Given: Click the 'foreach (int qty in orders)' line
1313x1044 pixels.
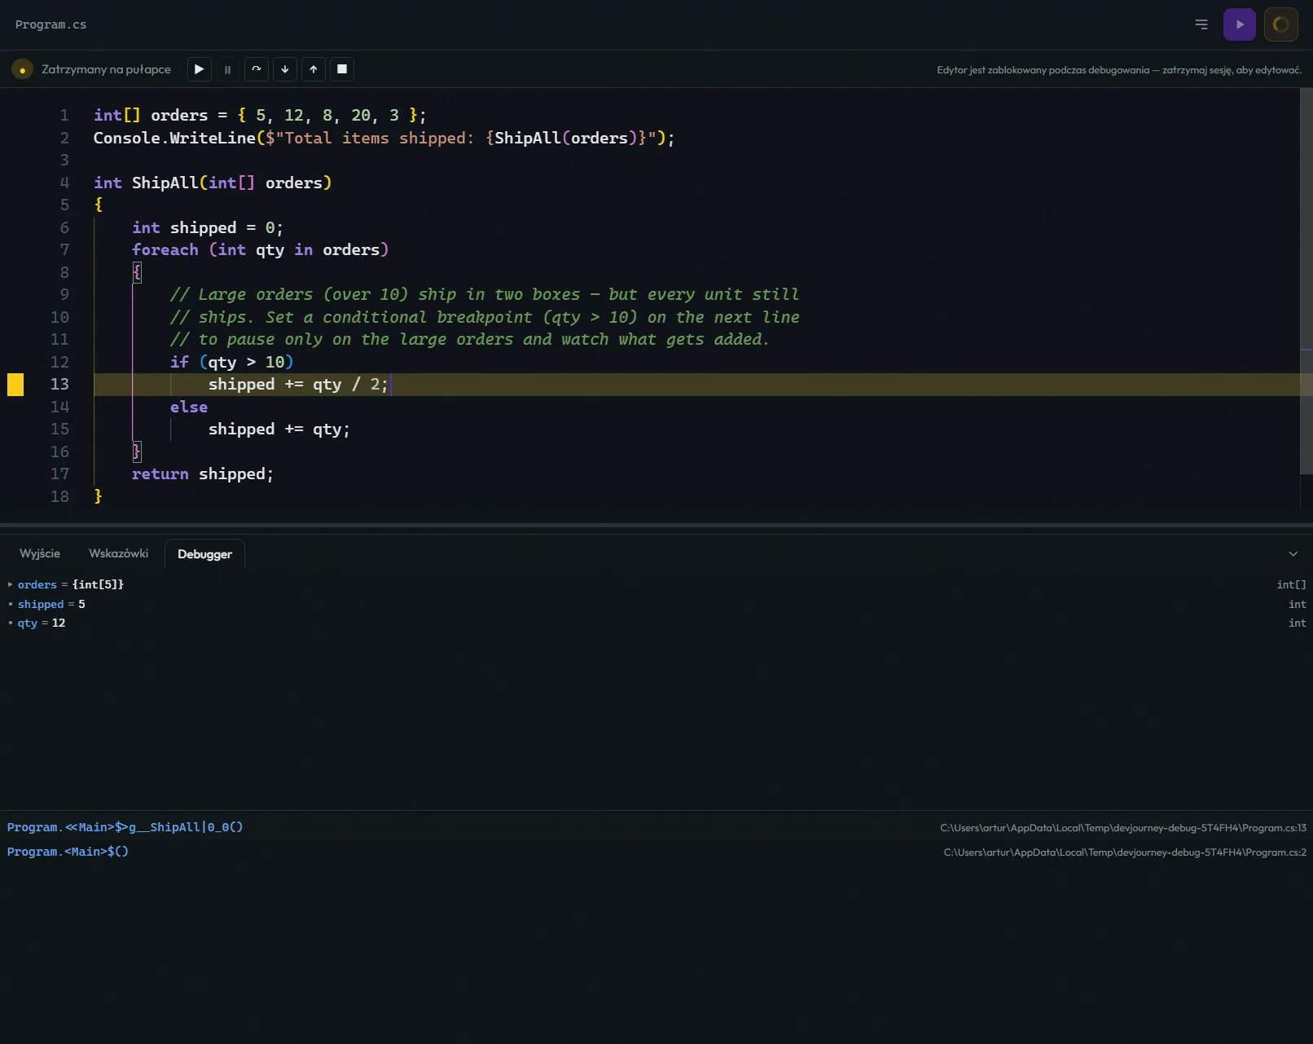Looking at the screenshot, I should pyautogui.click(x=261, y=250).
